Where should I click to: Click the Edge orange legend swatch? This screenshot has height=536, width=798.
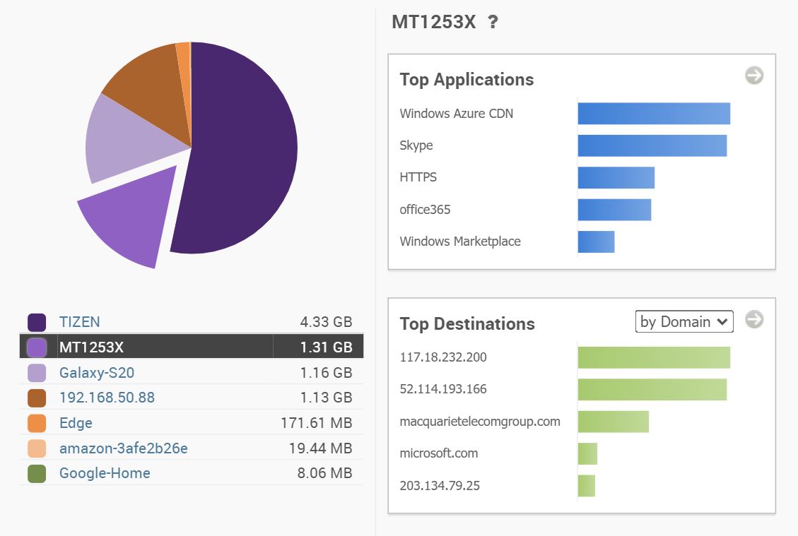[x=37, y=423]
